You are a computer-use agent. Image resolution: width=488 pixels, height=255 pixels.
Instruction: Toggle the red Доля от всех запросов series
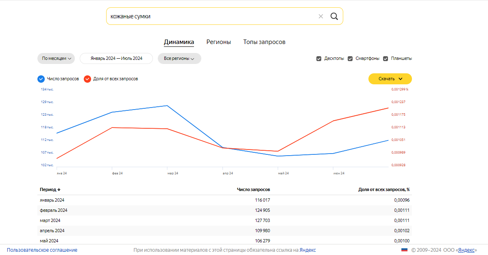[x=87, y=79]
